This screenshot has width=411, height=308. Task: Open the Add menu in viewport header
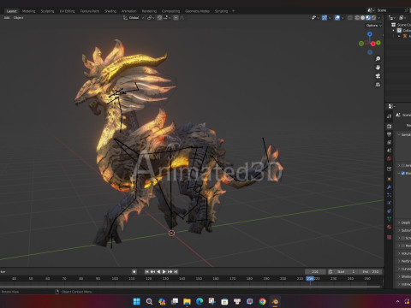(7, 18)
